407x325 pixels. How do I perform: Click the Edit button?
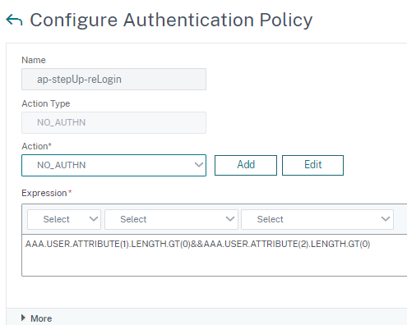coord(312,165)
